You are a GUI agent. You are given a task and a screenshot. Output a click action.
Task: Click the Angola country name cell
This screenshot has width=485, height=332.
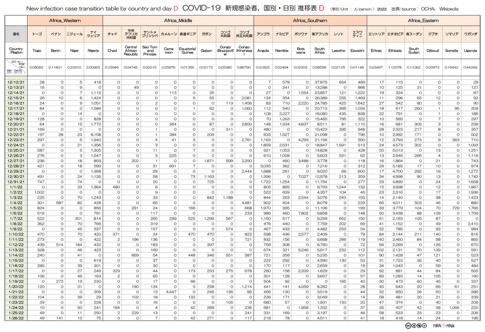pyautogui.click(x=263, y=50)
